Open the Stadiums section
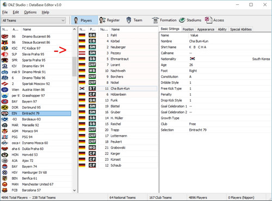Screen dimensions: 272x201 point(190,20)
